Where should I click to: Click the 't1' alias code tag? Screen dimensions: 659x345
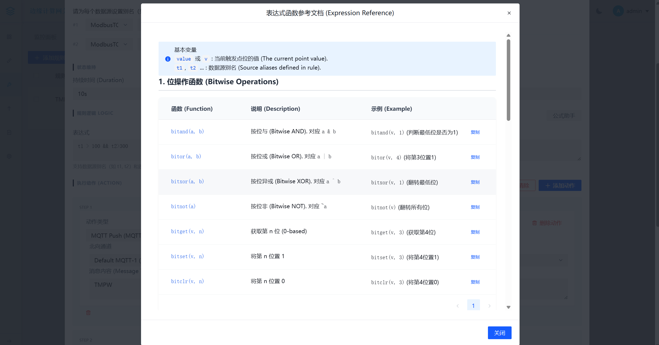(x=180, y=68)
